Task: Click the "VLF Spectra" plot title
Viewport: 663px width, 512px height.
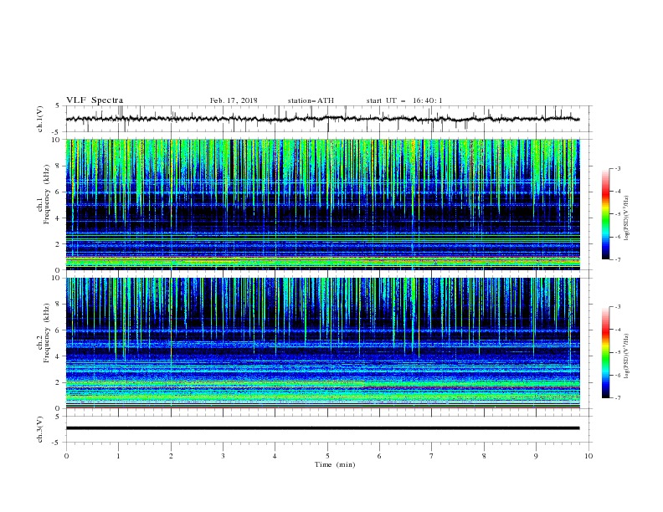Action: [95, 100]
